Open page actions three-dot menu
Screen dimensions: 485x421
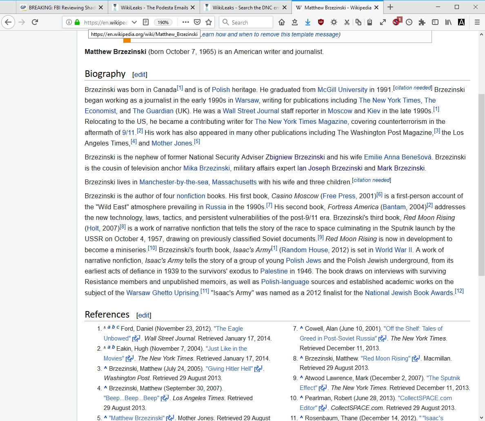(x=186, y=22)
